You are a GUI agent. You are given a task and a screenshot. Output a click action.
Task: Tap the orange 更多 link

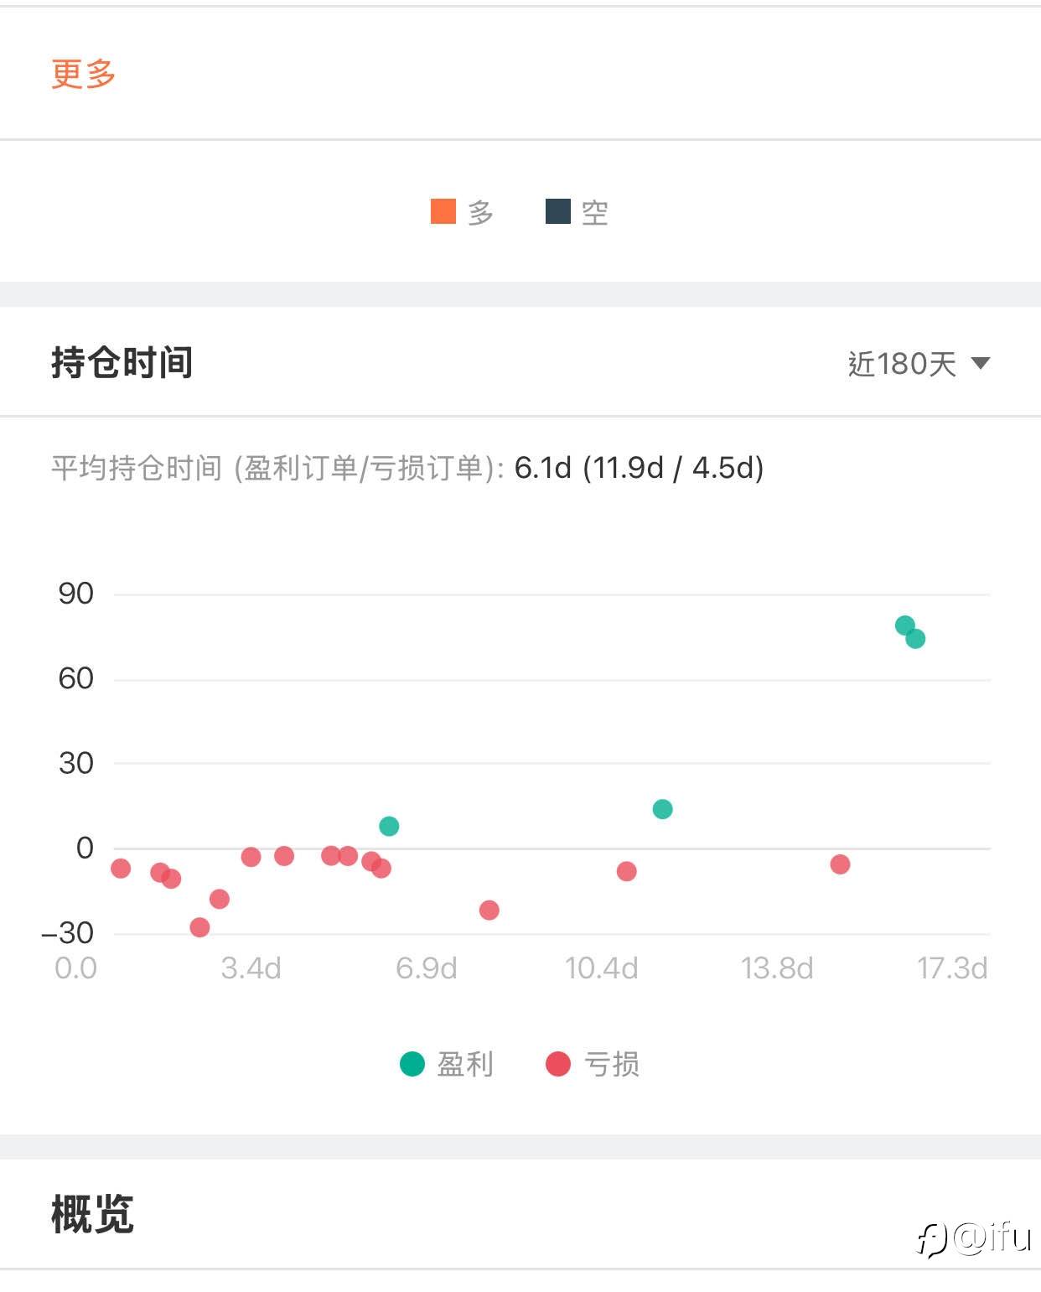click(83, 74)
